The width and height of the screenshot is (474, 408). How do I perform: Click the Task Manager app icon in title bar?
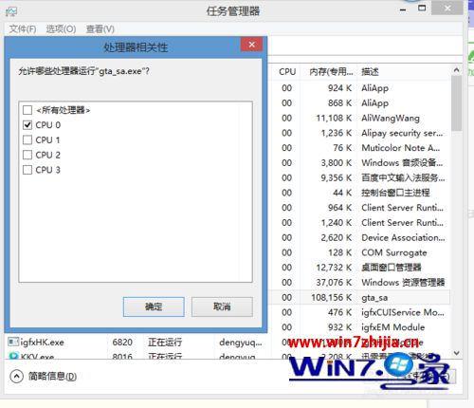11,11
